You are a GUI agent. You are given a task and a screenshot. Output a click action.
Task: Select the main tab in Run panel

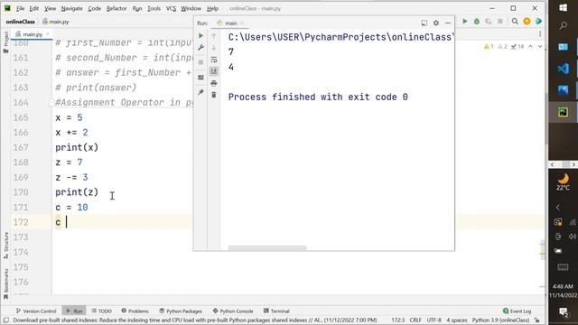click(x=230, y=23)
